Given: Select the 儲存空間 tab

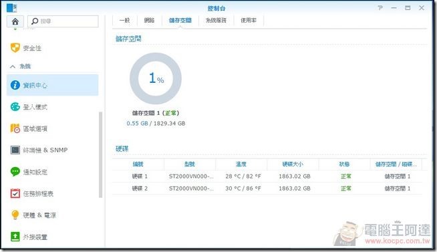Looking at the screenshot, I should [180, 20].
